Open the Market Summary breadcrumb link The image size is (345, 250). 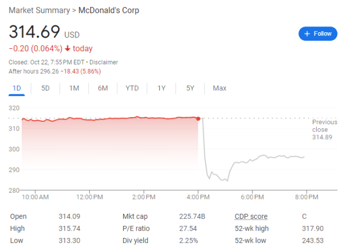pos(39,10)
